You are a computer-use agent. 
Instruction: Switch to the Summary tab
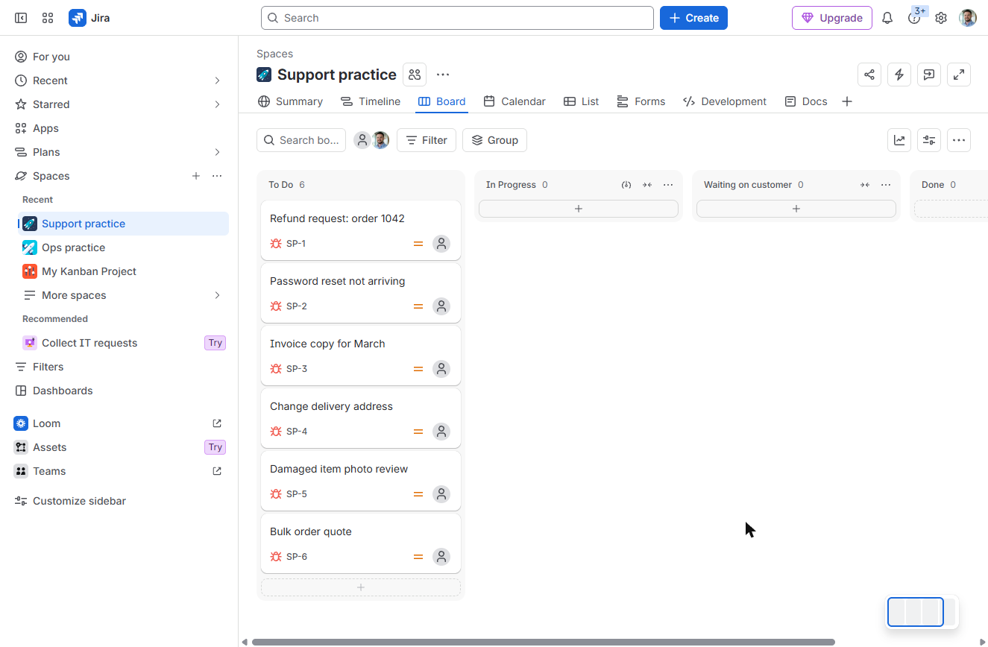290,101
